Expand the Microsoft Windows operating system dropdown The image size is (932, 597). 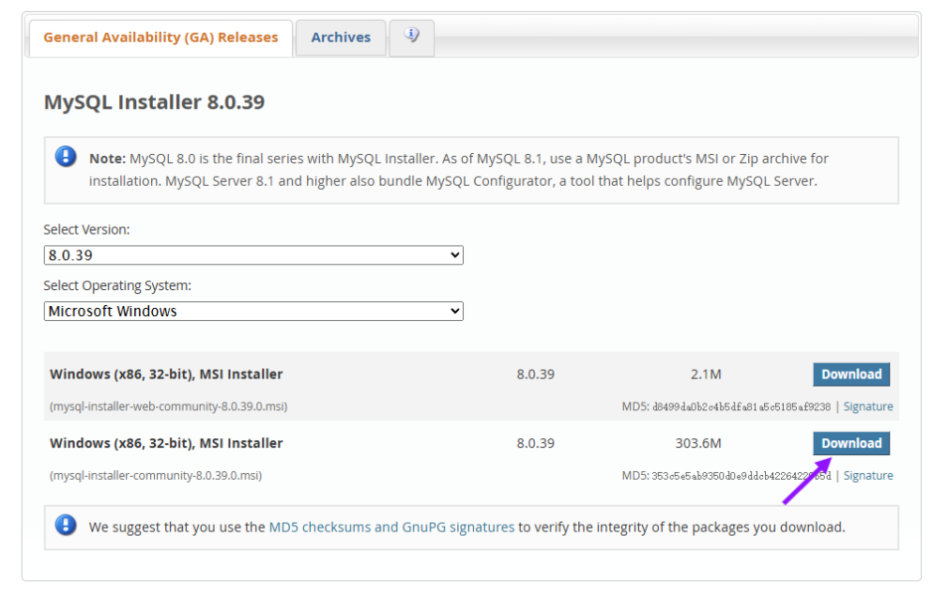click(253, 312)
